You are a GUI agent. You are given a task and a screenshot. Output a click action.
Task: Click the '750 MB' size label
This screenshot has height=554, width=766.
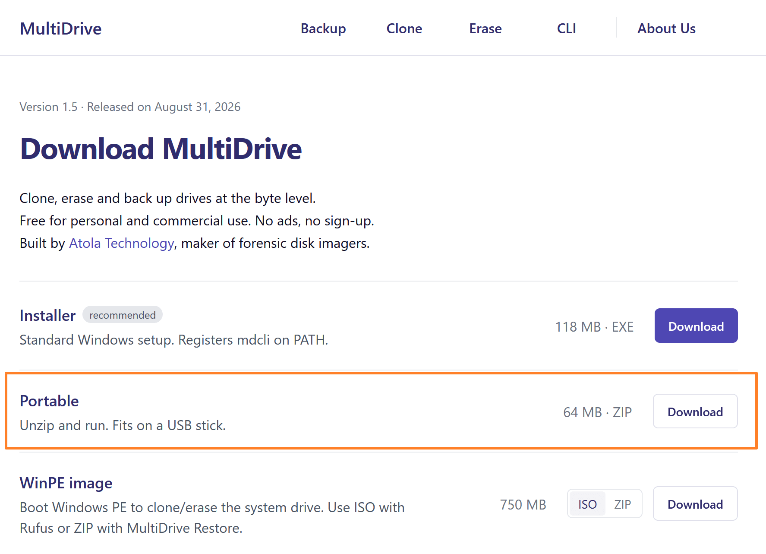click(x=523, y=505)
